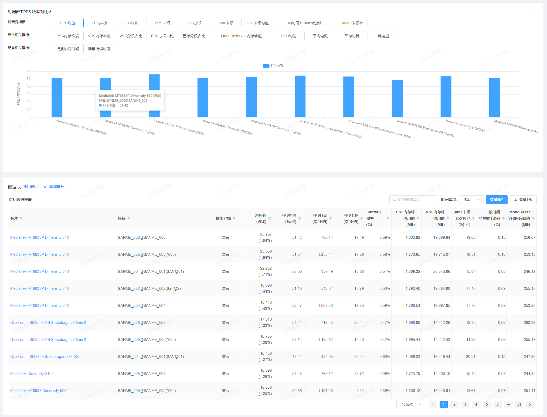Open the 10条/页 page size dropdown
The height and width of the screenshot is (417, 547).
tap(410, 404)
